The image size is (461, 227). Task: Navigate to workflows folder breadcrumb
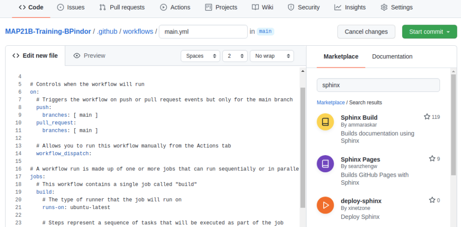click(x=138, y=32)
